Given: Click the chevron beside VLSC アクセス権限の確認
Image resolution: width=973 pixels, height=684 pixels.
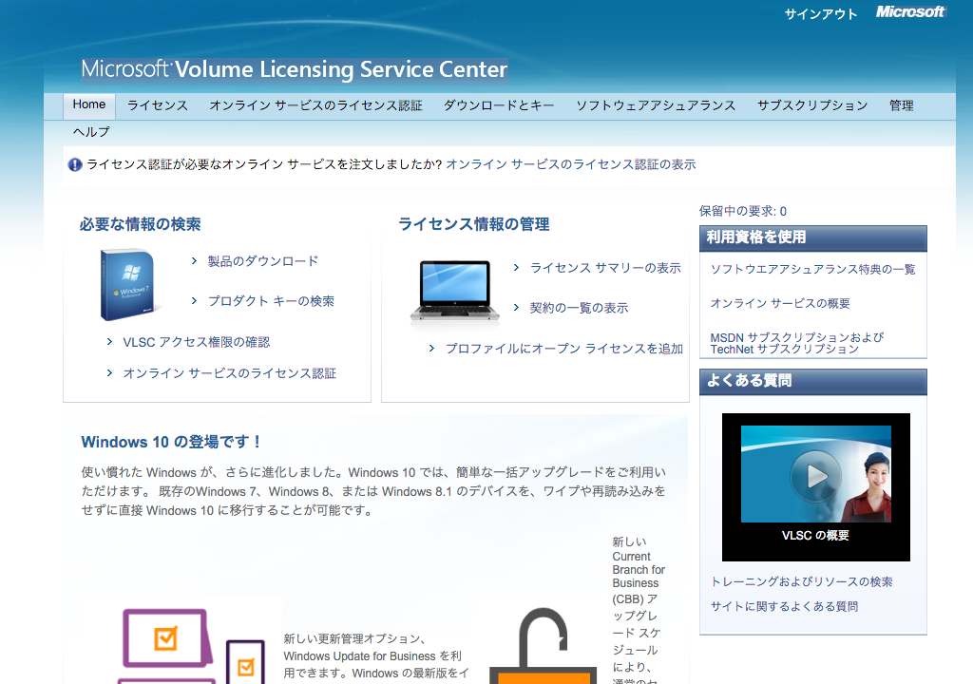Looking at the screenshot, I should tap(110, 342).
